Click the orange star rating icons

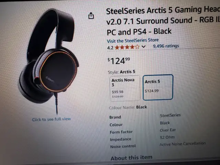(127, 47)
